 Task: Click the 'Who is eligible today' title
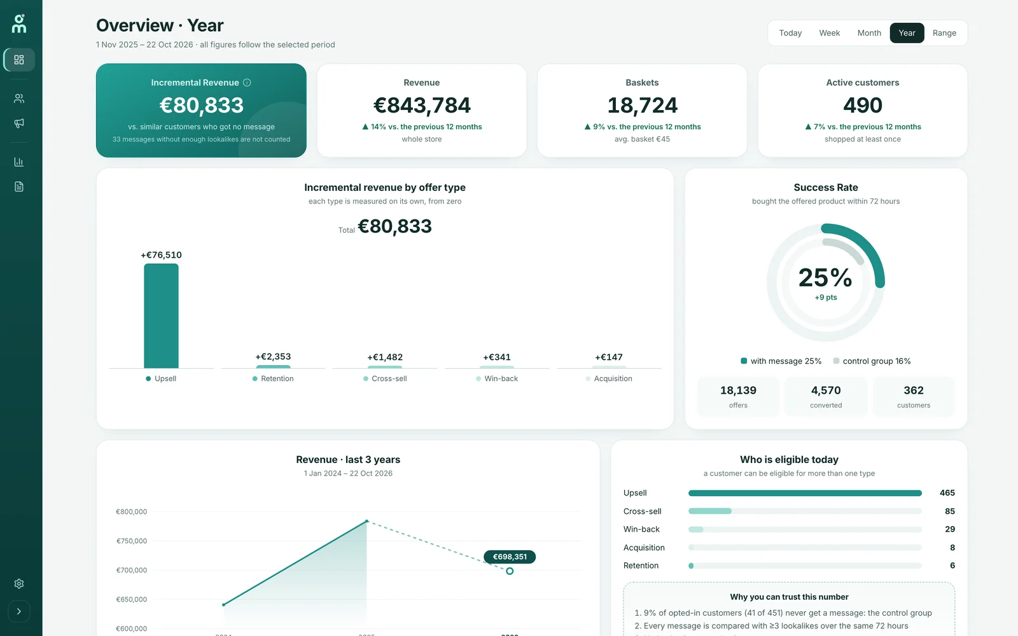pyautogui.click(x=789, y=460)
